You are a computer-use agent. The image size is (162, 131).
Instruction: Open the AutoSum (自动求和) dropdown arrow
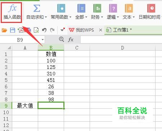(x=46, y=17)
